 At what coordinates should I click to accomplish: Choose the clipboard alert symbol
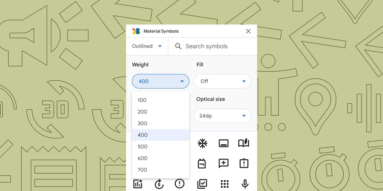[244, 163]
